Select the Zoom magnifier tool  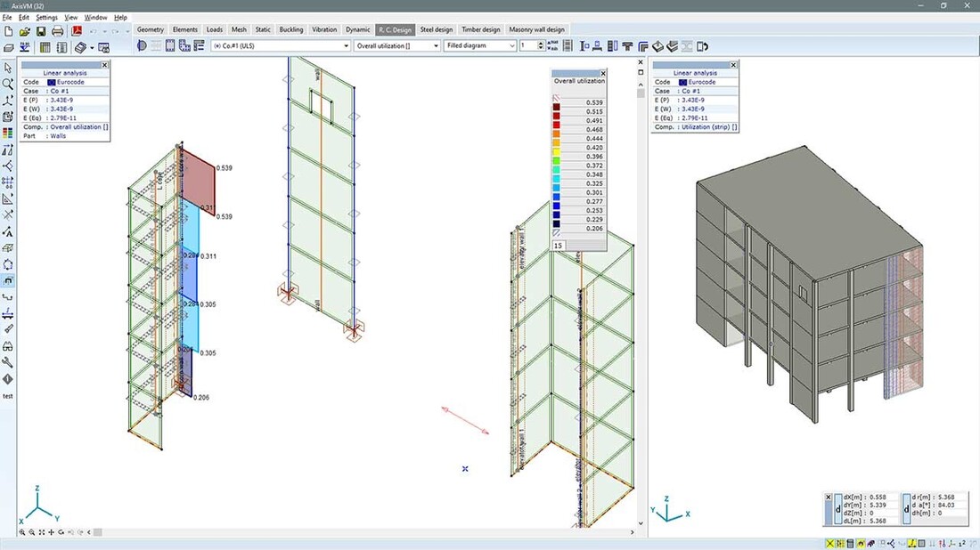[8, 84]
